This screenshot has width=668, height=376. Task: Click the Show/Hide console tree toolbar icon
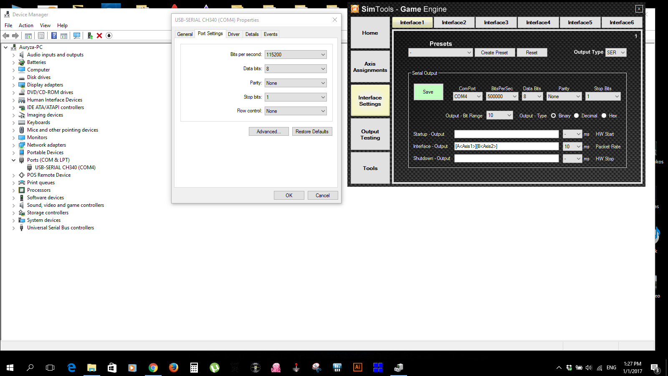[x=28, y=36]
